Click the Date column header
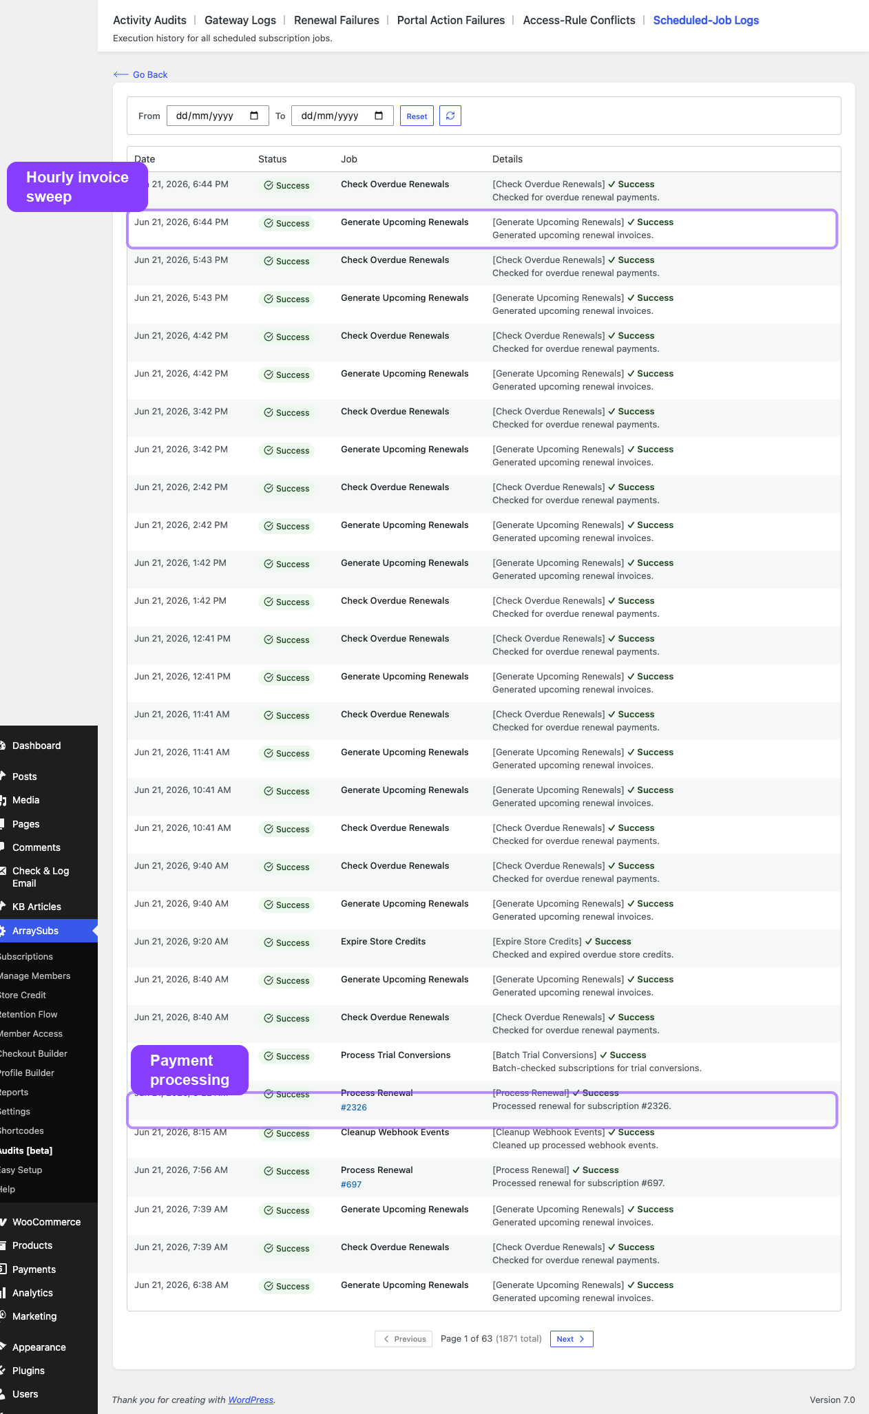The width and height of the screenshot is (869, 1414). pyautogui.click(x=145, y=159)
